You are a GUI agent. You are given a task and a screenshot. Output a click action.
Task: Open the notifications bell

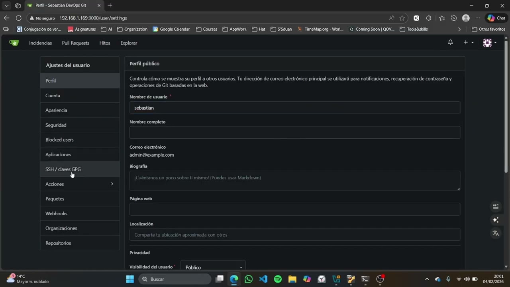tap(450, 42)
